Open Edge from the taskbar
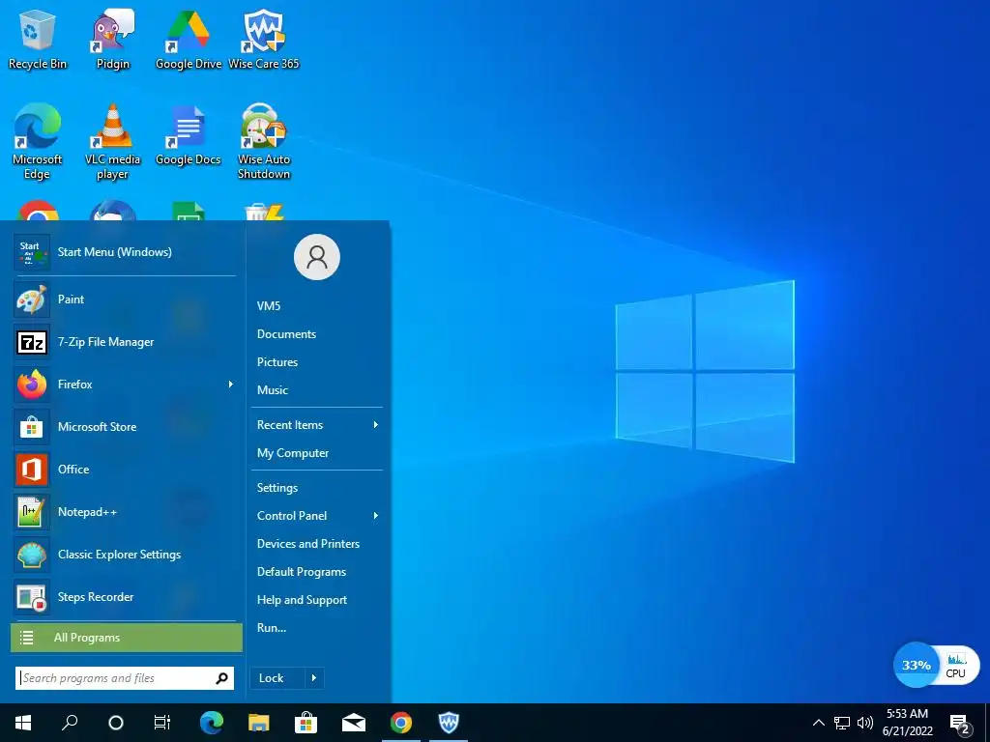 click(212, 723)
